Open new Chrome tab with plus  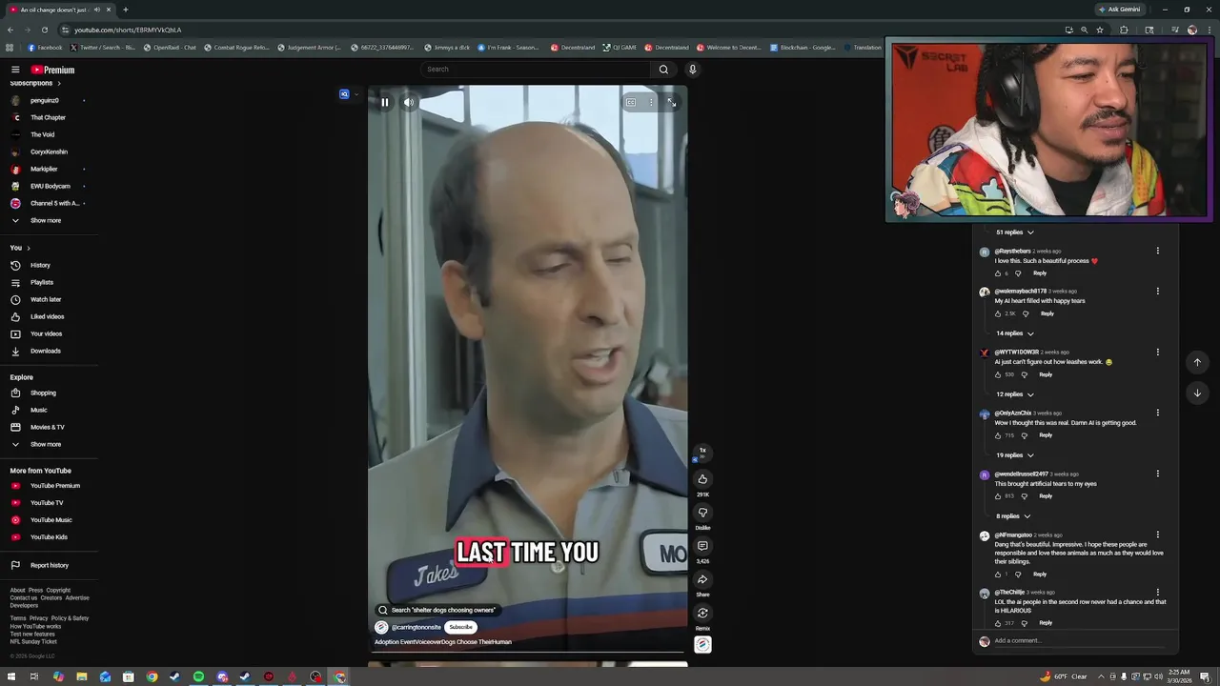[125, 10]
